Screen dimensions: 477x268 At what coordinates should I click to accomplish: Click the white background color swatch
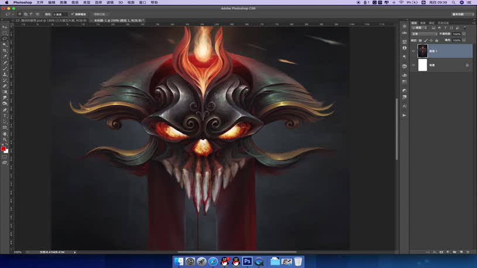tap(6, 151)
